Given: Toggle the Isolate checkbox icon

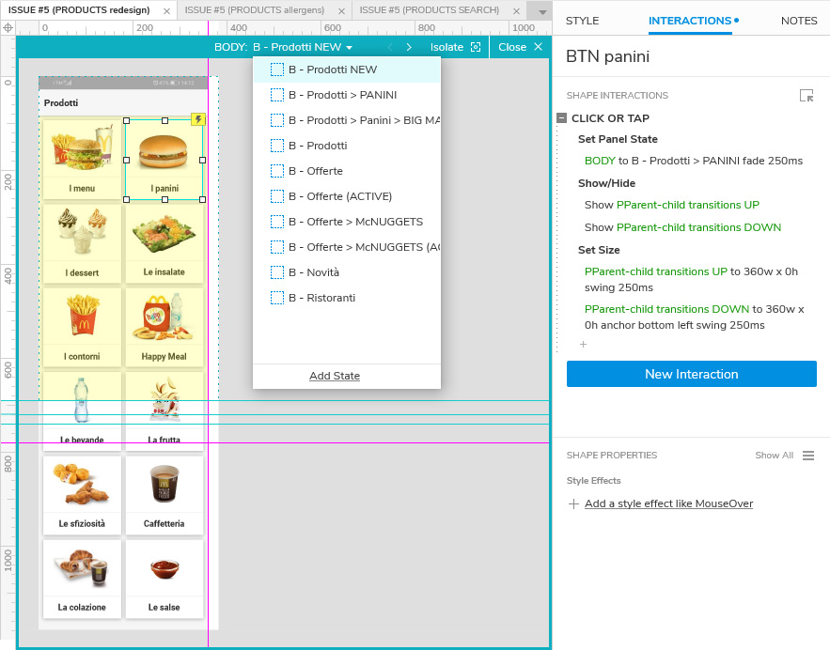Looking at the screenshot, I should click(x=475, y=47).
